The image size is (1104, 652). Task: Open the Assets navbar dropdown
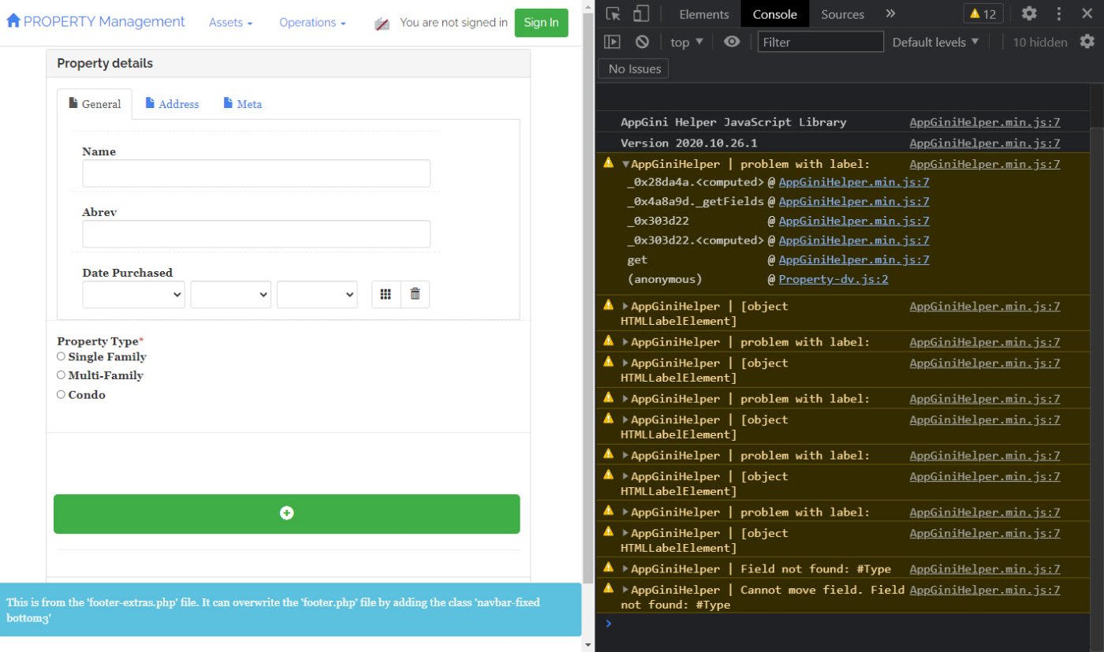tap(231, 23)
